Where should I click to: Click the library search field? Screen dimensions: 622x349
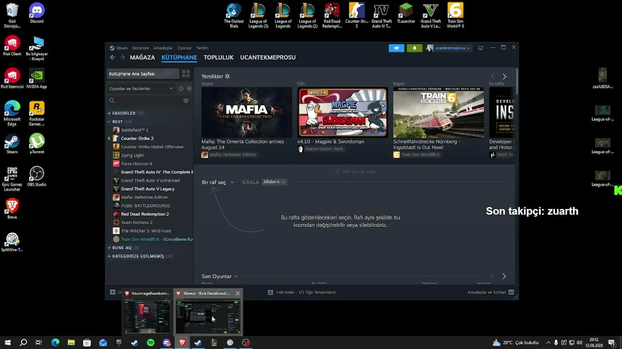click(x=145, y=101)
